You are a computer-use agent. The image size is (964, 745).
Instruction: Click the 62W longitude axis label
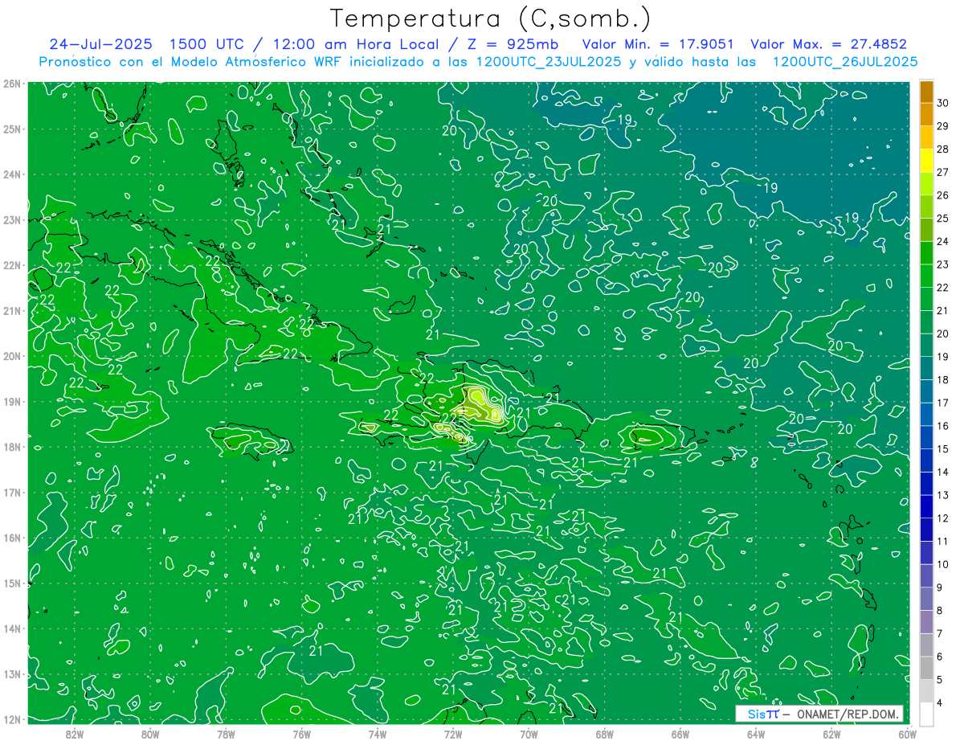(x=831, y=734)
